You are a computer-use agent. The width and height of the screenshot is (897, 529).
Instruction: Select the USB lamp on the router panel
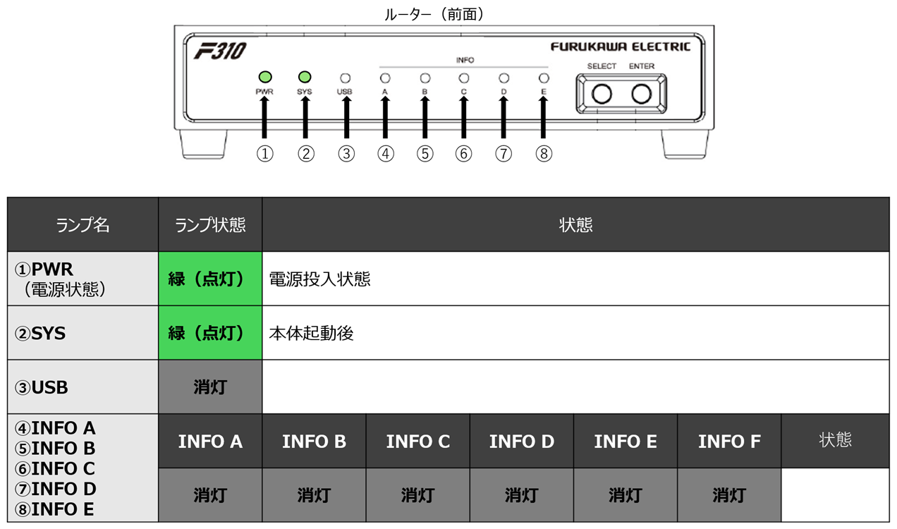[345, 78]
